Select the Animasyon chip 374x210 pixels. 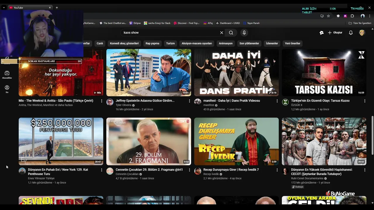point(226,43)
